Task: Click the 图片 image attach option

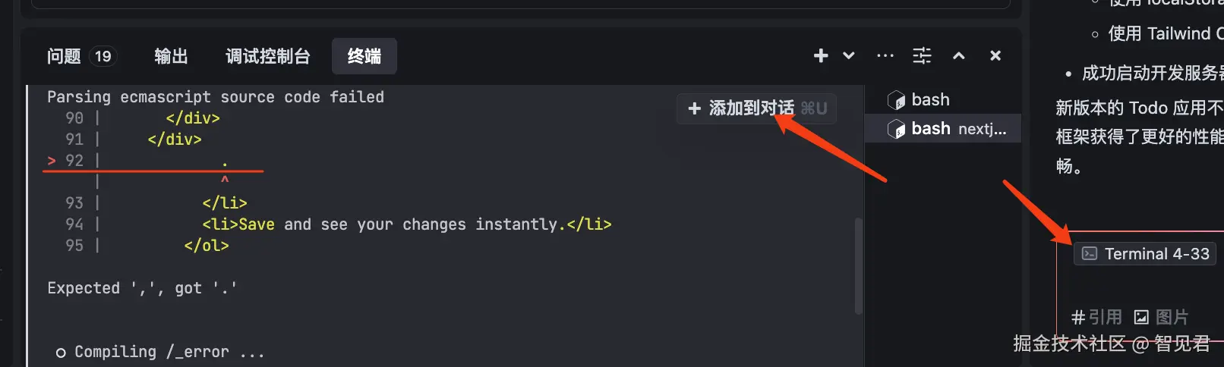Action: (x=1162, y=317)
